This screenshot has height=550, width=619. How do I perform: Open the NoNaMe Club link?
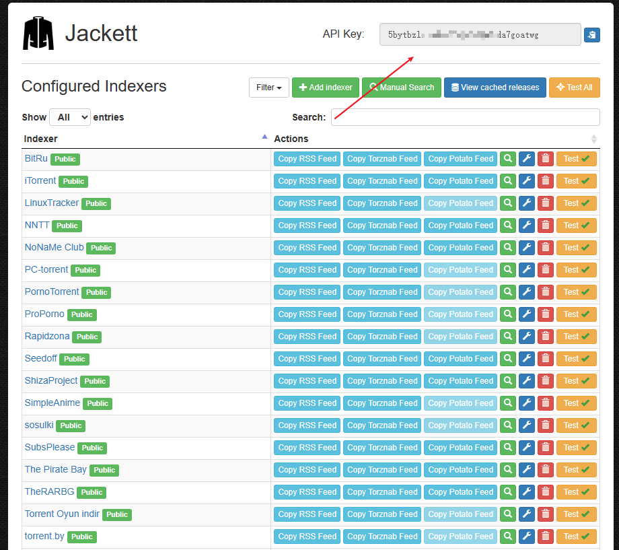[54, 247]
